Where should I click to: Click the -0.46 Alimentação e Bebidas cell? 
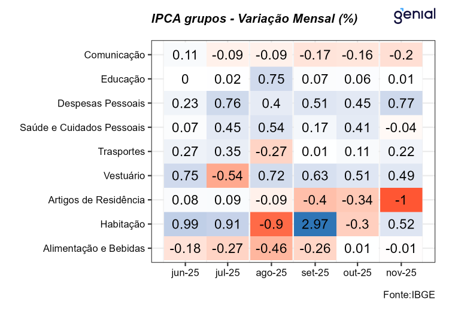click(x=271, y=248)
